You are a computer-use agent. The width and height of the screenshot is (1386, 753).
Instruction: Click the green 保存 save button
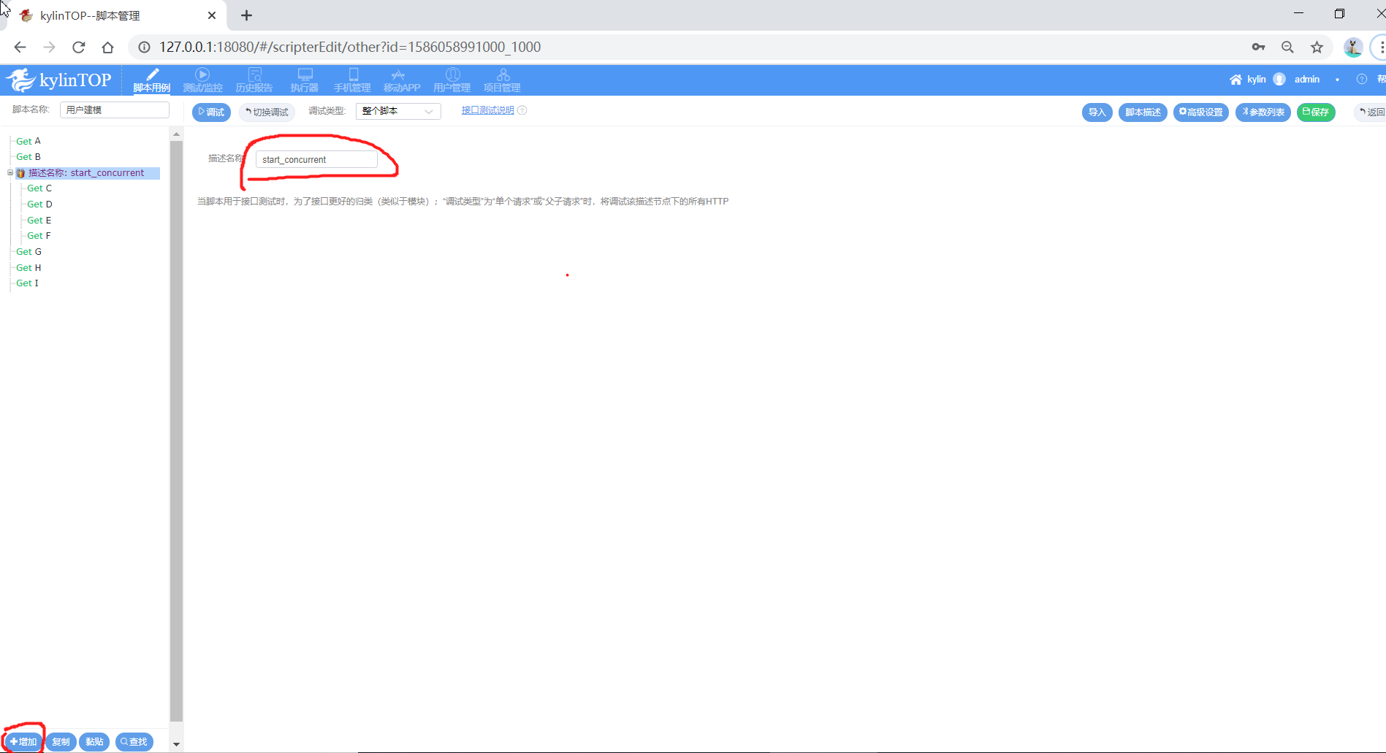tap(1316, 112)
